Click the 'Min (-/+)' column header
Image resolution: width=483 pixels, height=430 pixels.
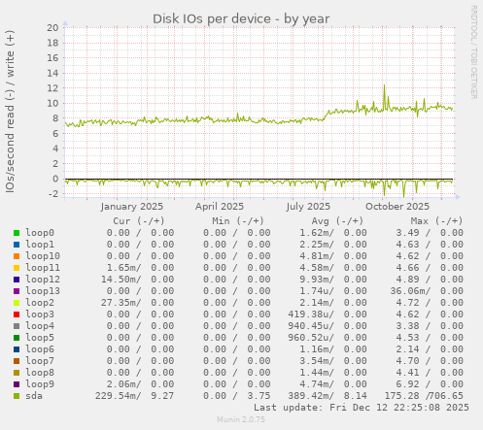238,221
